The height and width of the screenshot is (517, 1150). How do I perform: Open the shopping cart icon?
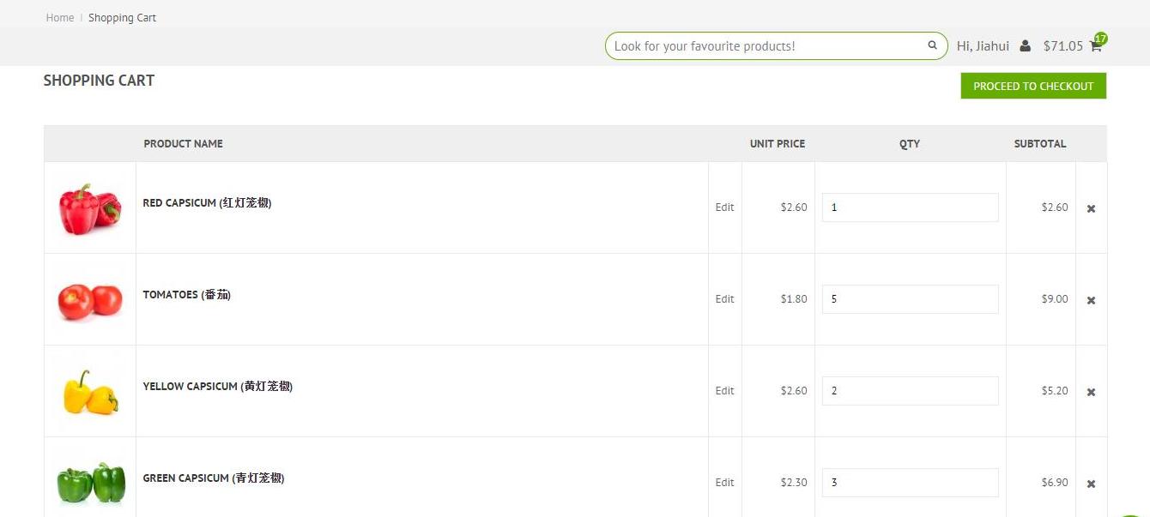(1096, 46)
